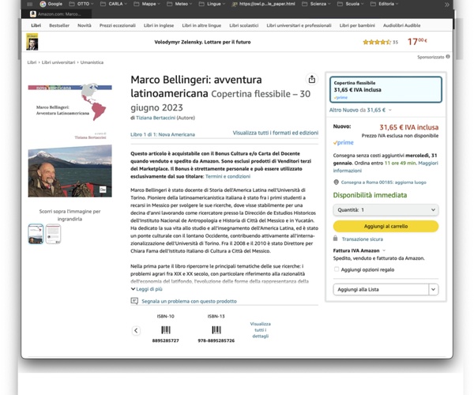Click the previous arrow in details carousel
This screenshot has height=395, width=474.
tap(136, 330)
